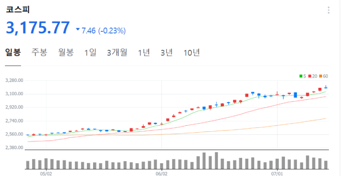Click the 2,920.00 y-axis label

14,107
